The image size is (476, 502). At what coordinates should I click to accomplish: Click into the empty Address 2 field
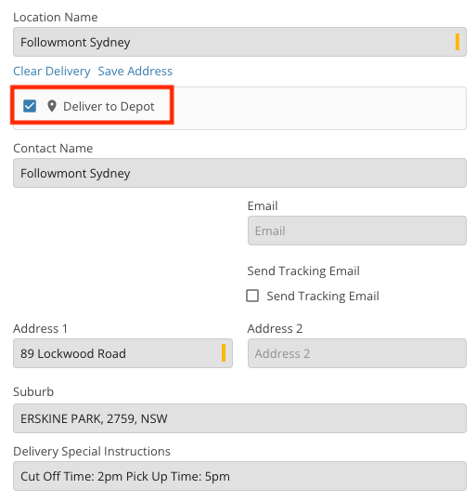pos(357,353)
